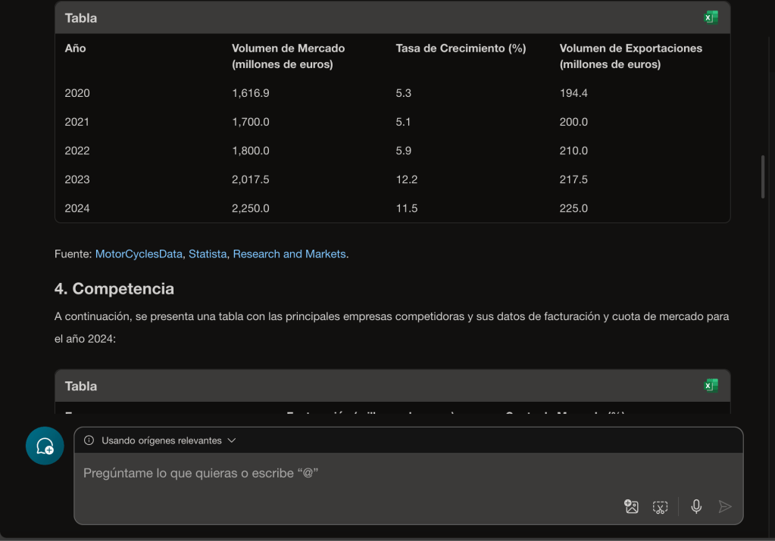Export the market volume table to Excel
Viewport: 775px width, 541px height.
click(711, 17)
